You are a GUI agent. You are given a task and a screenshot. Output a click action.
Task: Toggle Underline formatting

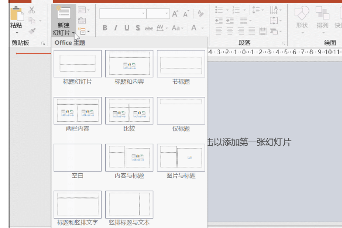tap(126, 28)
